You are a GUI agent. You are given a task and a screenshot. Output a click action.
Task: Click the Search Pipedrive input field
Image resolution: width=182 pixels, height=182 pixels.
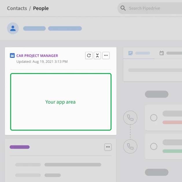pyautogui.click(x=150, y=8)
